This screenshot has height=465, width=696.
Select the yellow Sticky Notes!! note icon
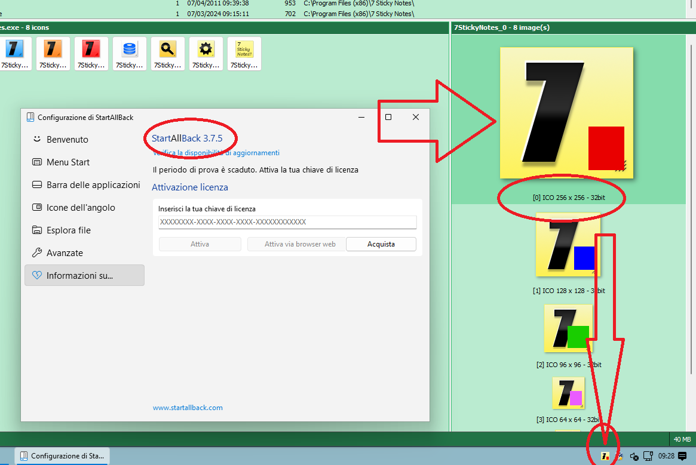(x=244, y=54)
